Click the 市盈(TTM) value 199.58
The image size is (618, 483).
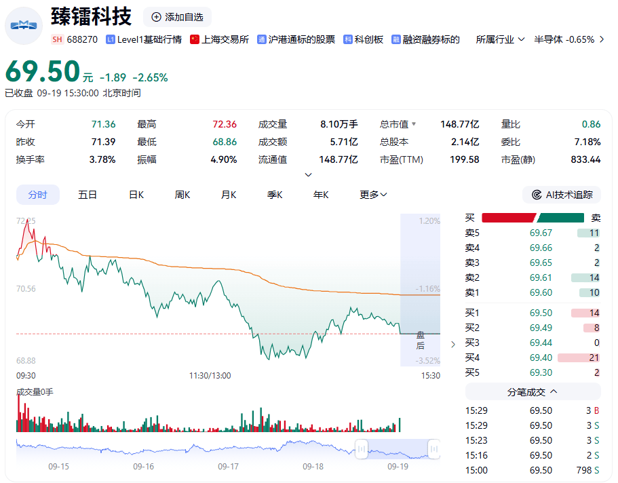coord(465,159)
